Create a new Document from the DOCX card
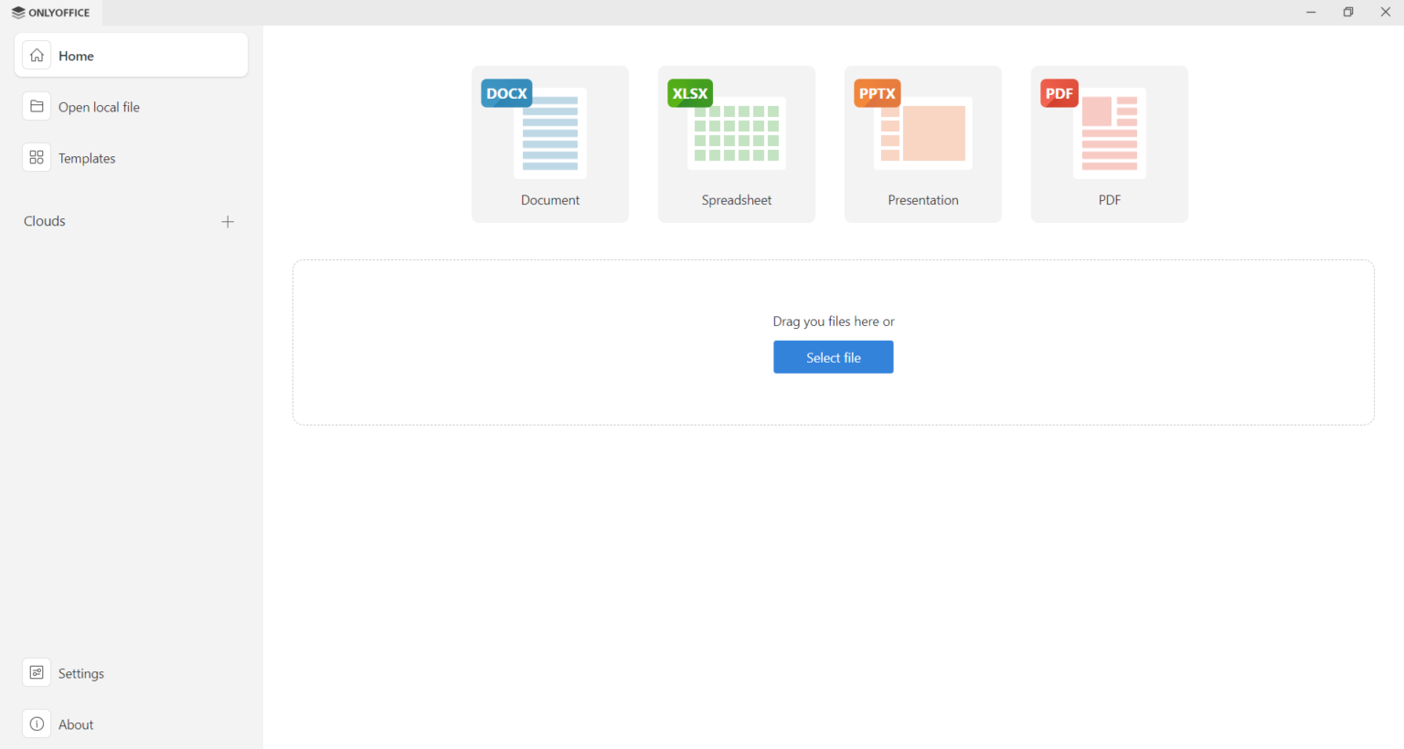1404x749 pixels. coord(549,132)
